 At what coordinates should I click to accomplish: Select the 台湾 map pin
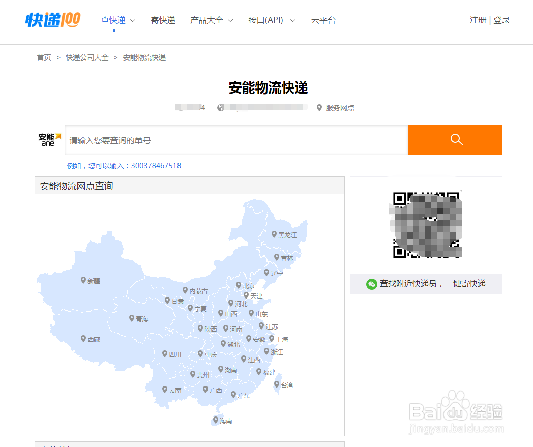pos(277,384)
